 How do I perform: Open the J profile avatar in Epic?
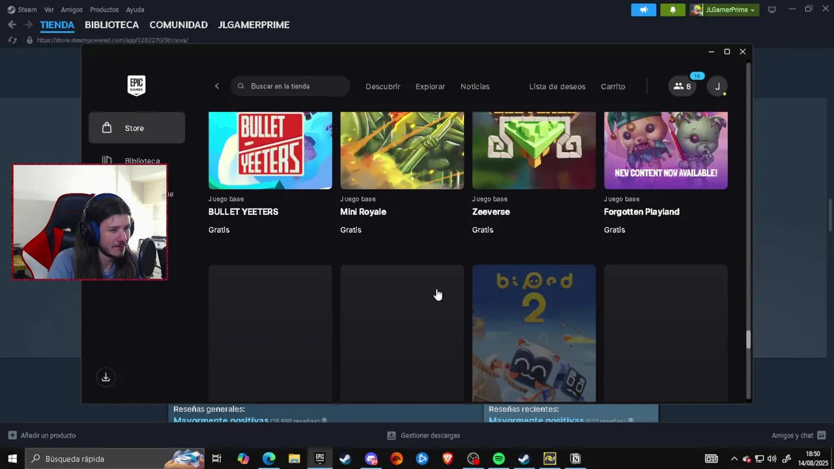tap(717, 86)
